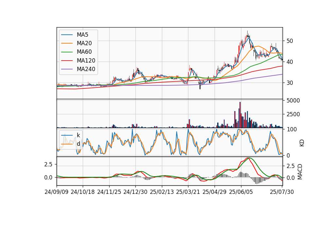Image resolution: width=314 pixels, height=226 pixels.
Task: Click the 25/04/29 date axis label
Action: (x=215, y=192)
